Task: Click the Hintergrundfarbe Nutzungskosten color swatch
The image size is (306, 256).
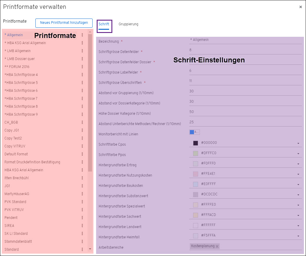Action: point(195,174)
